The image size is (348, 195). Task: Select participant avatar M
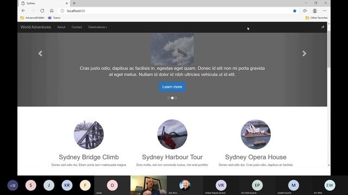point(294,185)
